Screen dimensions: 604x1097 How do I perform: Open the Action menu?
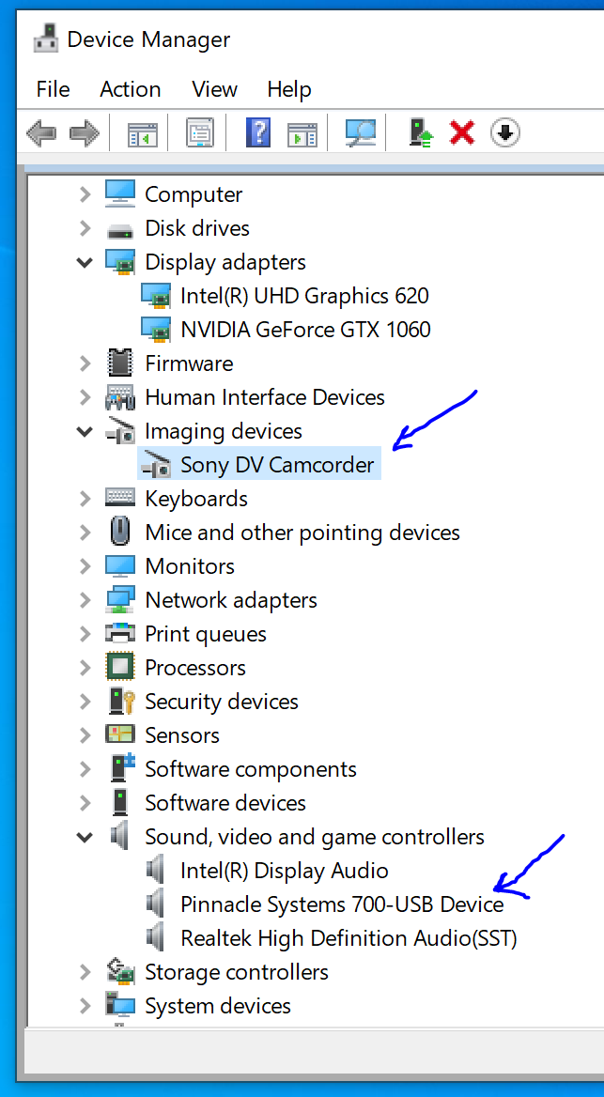(x=130, y=89)
